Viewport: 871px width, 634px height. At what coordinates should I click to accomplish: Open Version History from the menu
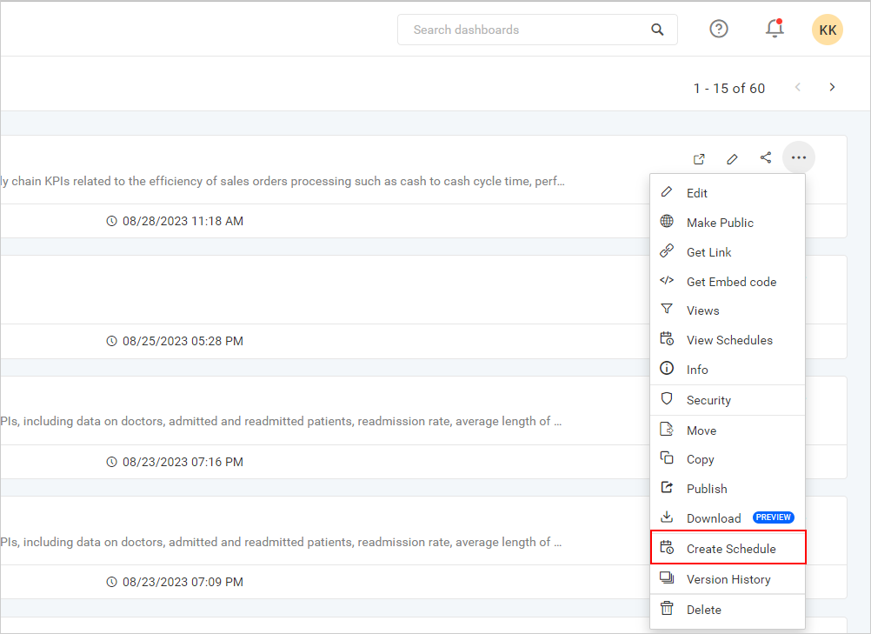tap(728, 579)
